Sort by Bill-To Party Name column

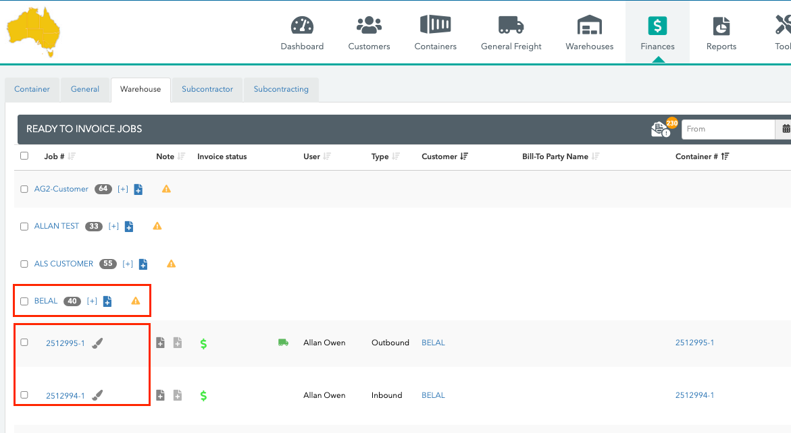[x=596, y=156]
